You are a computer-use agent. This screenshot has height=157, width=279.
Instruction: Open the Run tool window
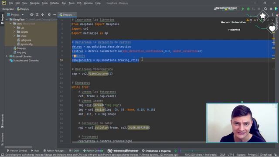click(35, 150)
